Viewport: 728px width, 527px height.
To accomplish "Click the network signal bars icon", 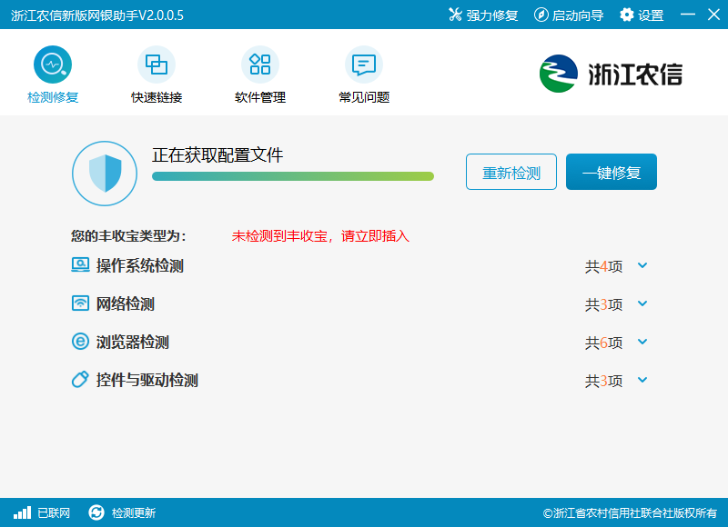I will pos(22,512).
